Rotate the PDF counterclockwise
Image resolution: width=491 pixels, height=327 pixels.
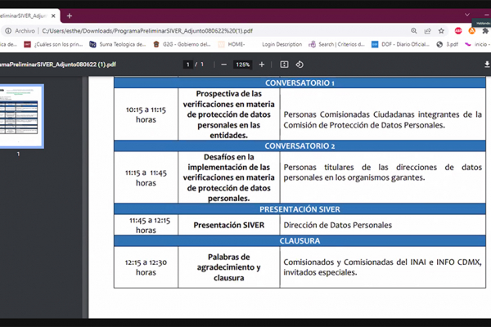pyautogui.click(x=300, y=65)
